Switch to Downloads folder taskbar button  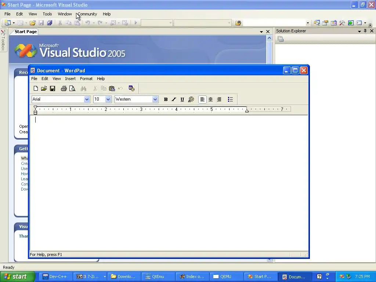pos(123,277)
